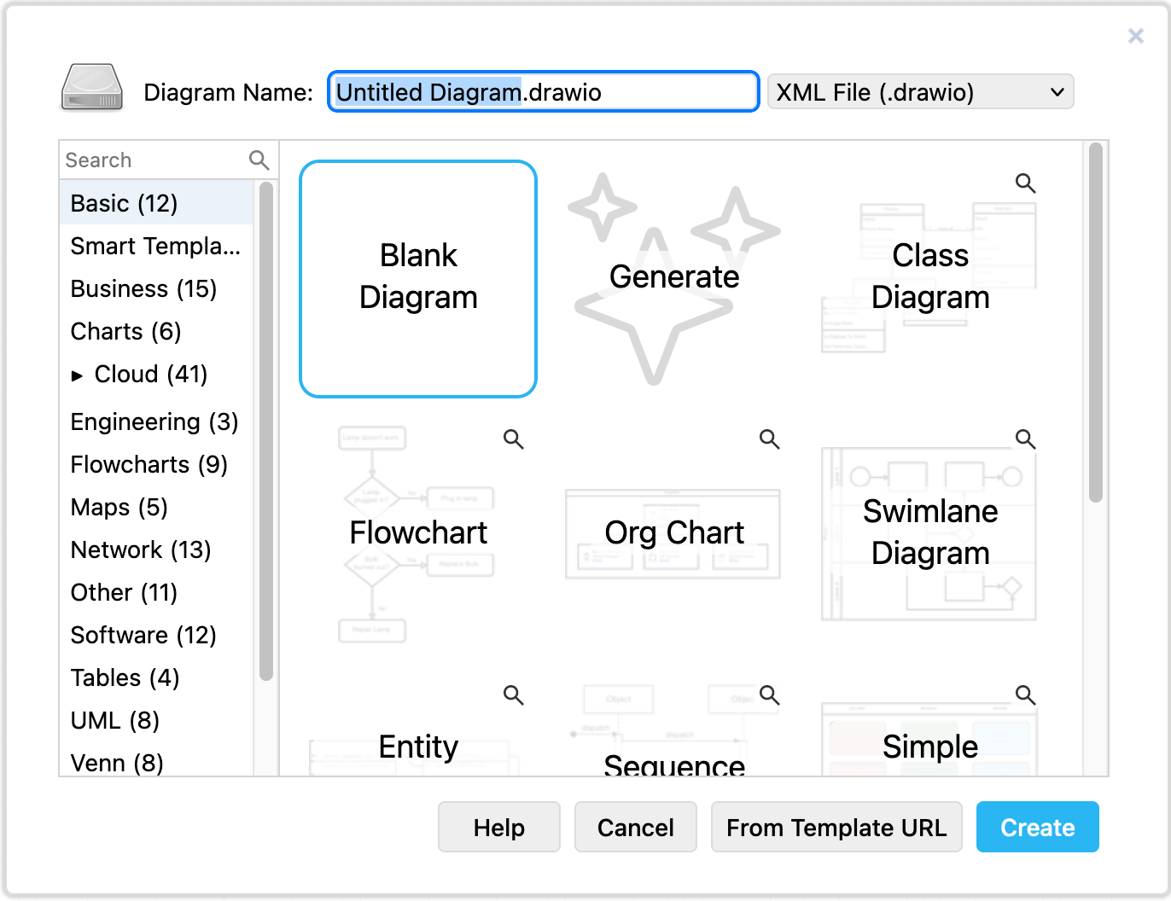Select the Generate template
Viewport: 1171px width, 901px height.
pos(673,276)
